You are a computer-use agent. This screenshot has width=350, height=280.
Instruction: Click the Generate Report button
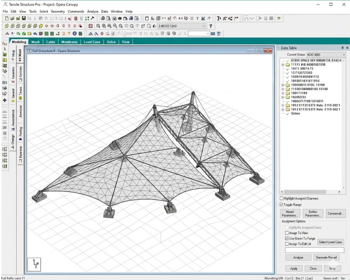click(326, 258)
